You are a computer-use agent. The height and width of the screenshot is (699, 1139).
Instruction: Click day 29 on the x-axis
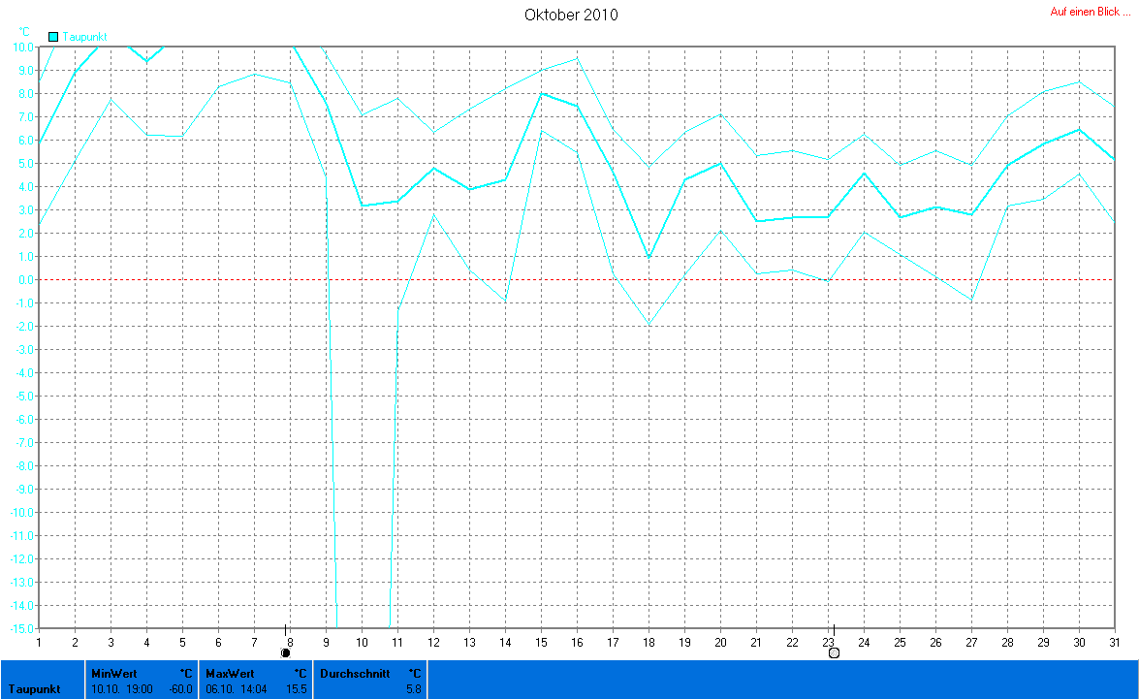1043,643
